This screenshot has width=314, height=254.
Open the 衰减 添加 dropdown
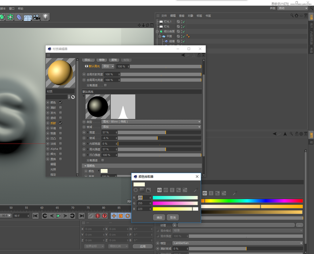[x=151, y=127]
